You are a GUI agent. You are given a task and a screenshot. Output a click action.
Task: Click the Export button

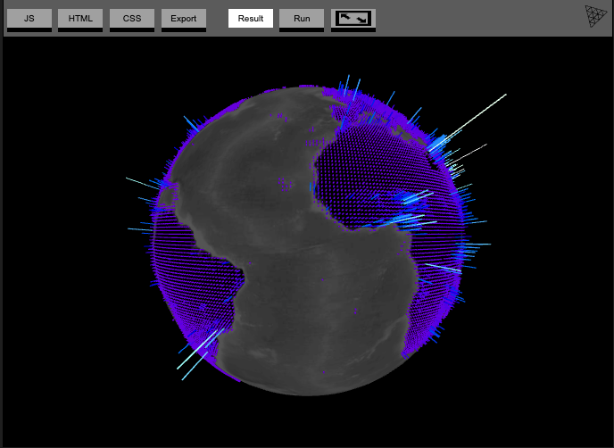[x=184, y=19]
